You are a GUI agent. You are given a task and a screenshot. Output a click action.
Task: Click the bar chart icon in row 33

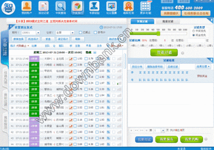coord(119,77)
